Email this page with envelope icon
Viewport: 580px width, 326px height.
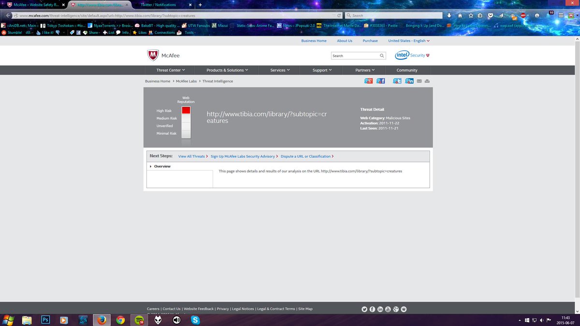419,81
